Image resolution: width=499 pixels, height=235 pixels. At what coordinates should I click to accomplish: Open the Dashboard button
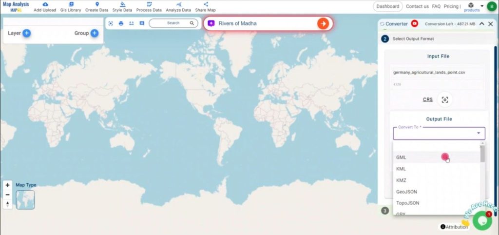point(388,6)
